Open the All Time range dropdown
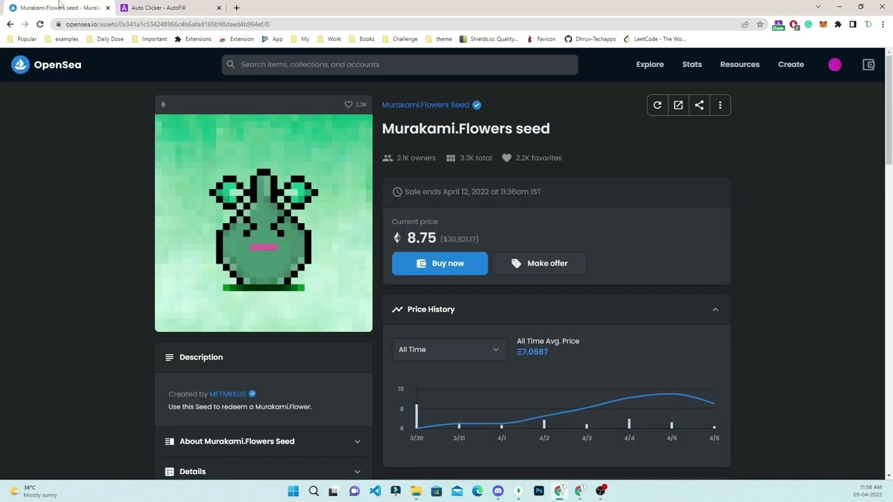Viewport: 893px width, 502px height. (x=449, y=349)
